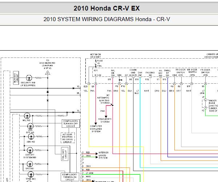The image size is (218, 182).
Task: Click the ABS indicator LED symbol
Action: coord(31,136)
